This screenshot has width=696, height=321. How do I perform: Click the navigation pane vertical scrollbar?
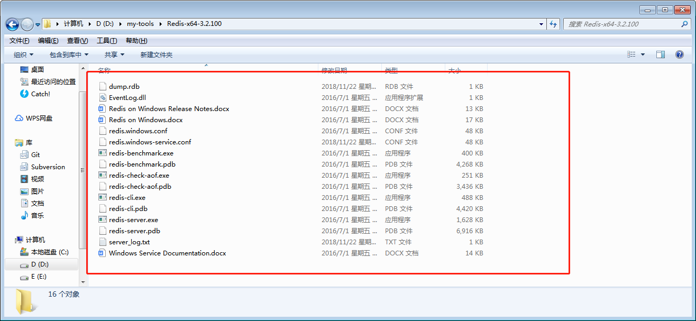tap(82, 169)
